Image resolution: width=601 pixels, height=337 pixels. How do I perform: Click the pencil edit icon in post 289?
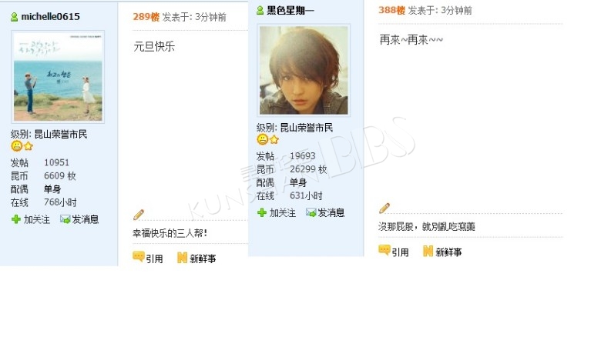click(x=139, y=215)
